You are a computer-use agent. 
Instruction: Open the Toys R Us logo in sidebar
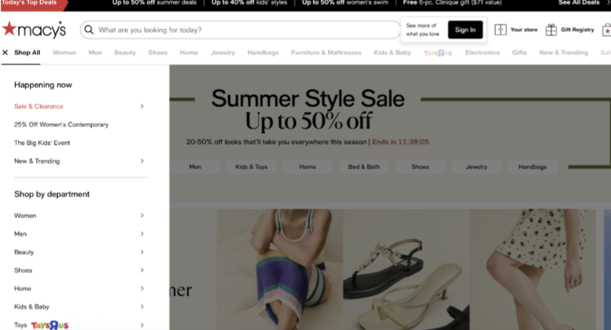pos(50,325)
